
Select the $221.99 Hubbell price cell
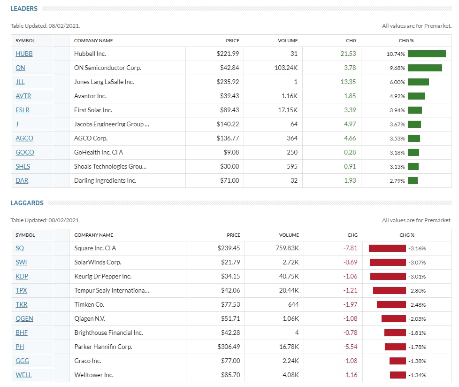[228, 54]
